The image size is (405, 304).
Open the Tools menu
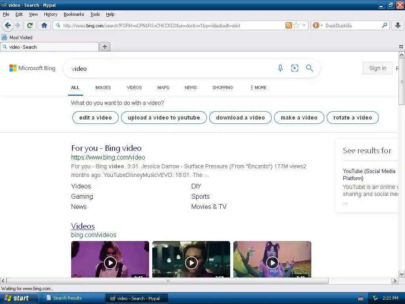pos(95,14)
